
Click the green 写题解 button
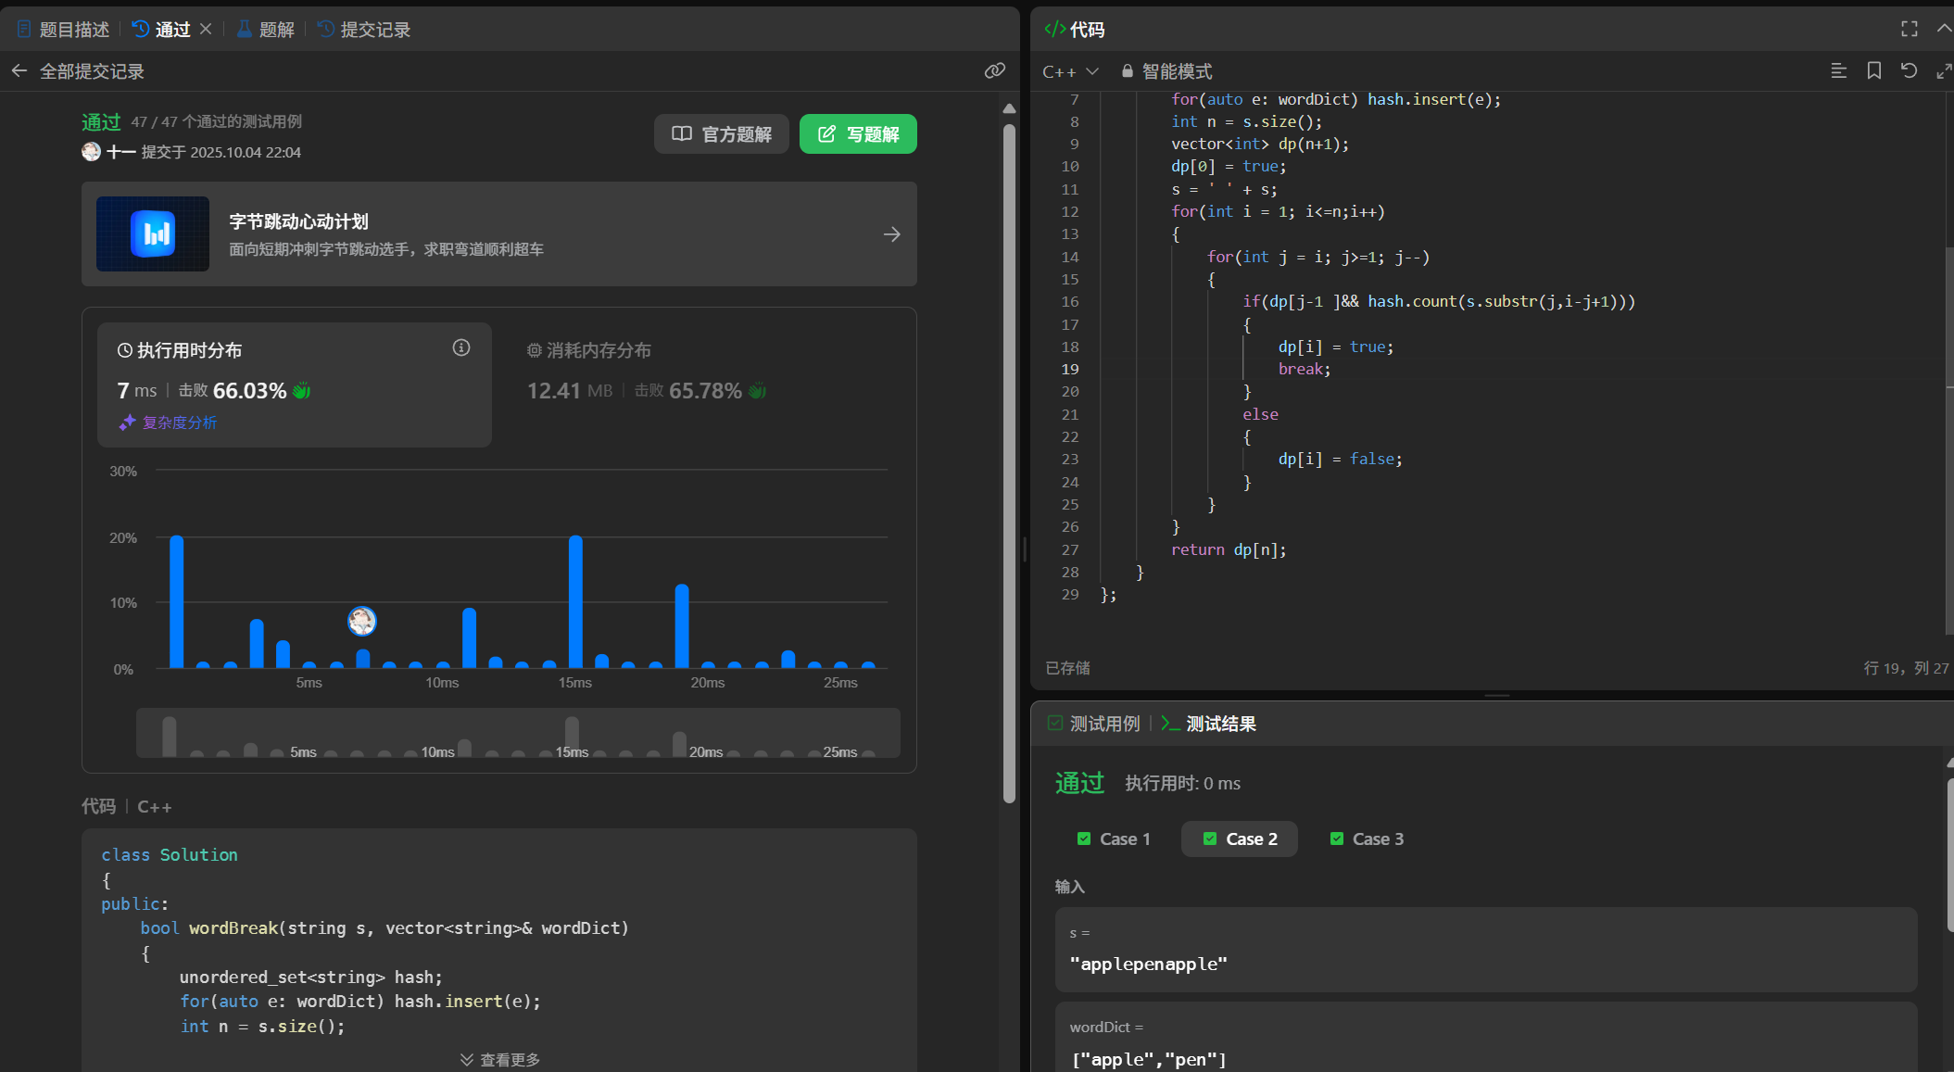(858, 134)
